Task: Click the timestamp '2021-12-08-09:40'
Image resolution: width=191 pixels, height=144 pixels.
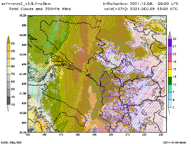Action: coord(175,143)
